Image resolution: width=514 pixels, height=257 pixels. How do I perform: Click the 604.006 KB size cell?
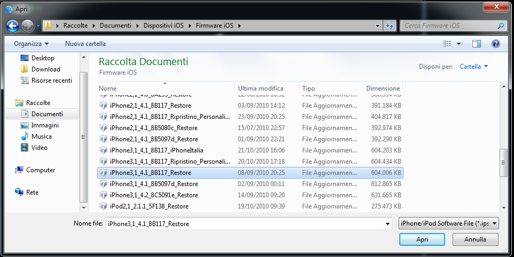(x=386, y=173)
